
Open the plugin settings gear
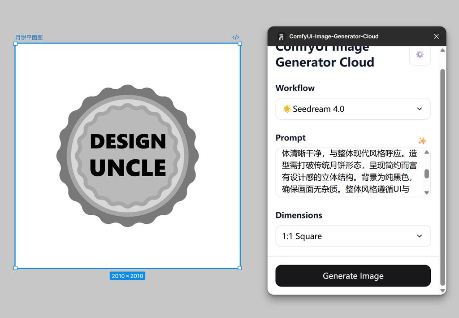(420, 54)
